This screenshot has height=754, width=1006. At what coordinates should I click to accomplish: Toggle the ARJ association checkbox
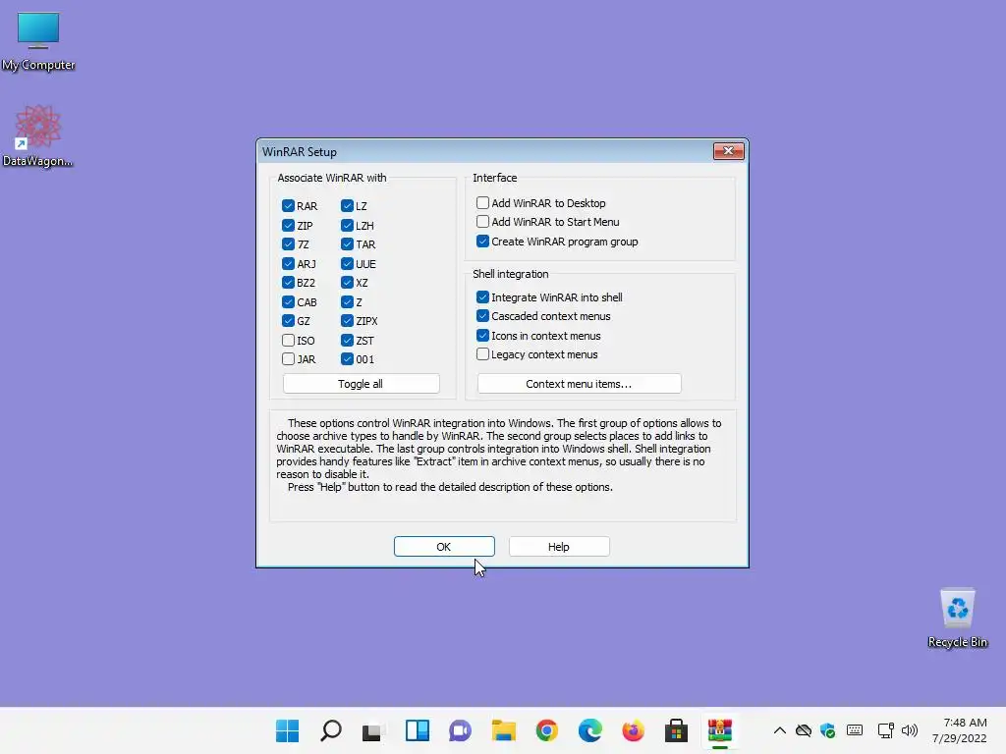(288, 263)
